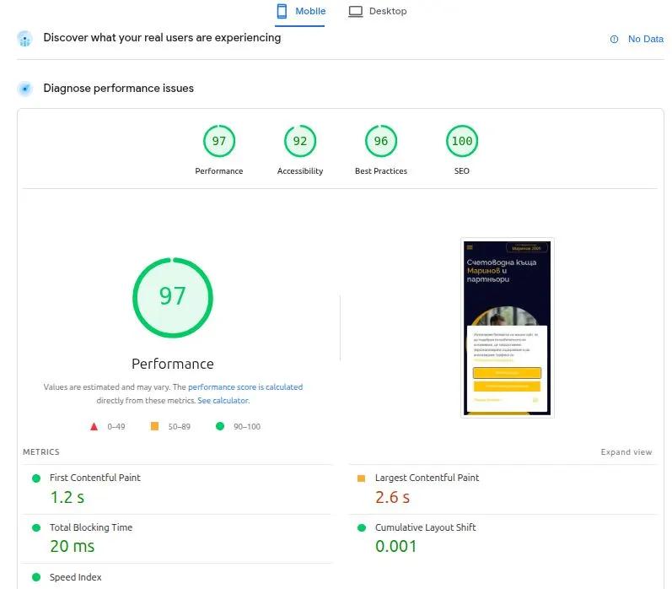672x589 pixels.
Task: Click Largest Contentful Paint metric label
Action: tap(427, 478)
